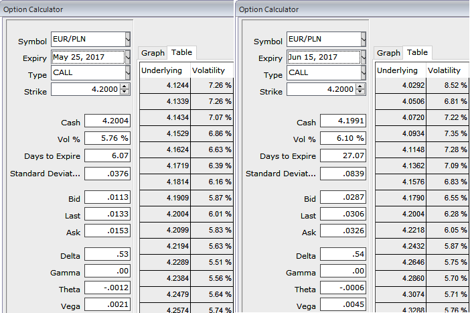The height and width of the screenshot is (313, 470).
Task: Click the Delta field showing .54
Action: (343, 254)
